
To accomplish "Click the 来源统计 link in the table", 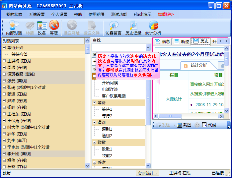I will [x=174, y=99].
